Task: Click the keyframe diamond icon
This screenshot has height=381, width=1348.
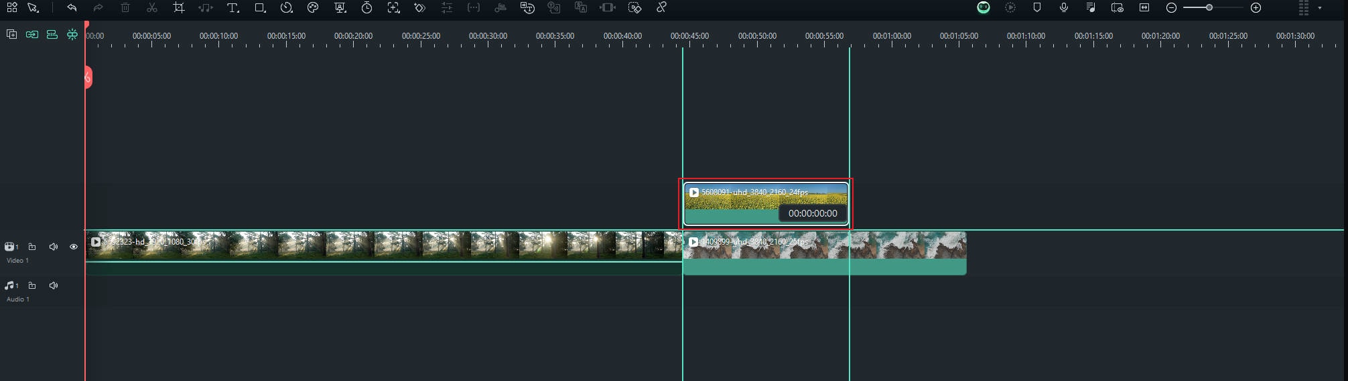Action: click(420, 7)
